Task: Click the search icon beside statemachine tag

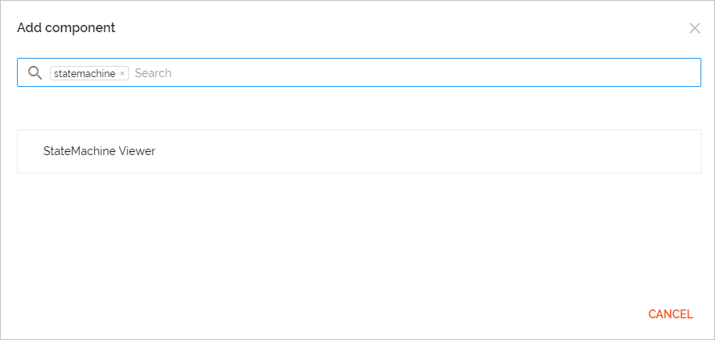Action: coord(35,73)
